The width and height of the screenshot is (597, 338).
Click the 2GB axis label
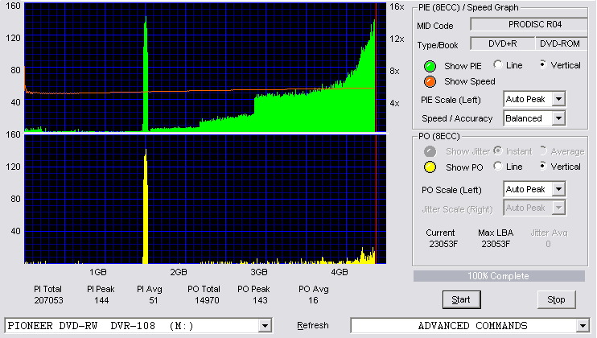tap(179, 273)
